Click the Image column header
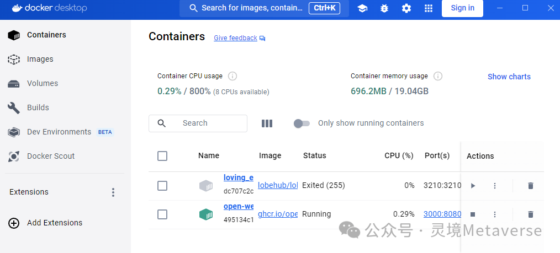The image size is (560, 253). pyautogui.click(x=270, y=156)
